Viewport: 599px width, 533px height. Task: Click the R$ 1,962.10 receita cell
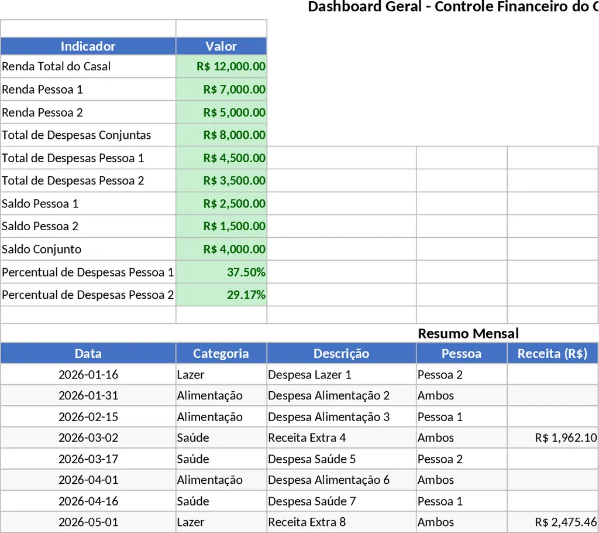point(552,438)
